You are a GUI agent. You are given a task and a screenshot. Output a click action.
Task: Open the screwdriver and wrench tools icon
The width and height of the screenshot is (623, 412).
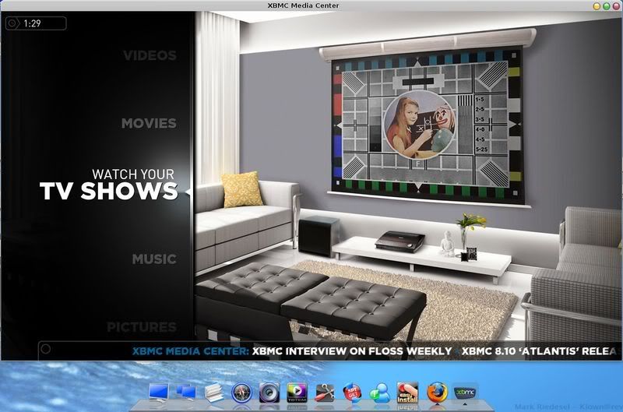coord(325,393)
